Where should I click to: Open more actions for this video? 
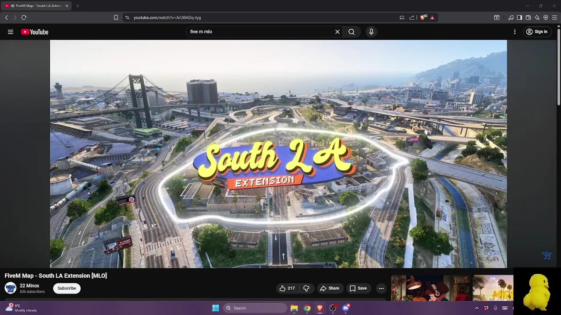[x=381, y=288]
